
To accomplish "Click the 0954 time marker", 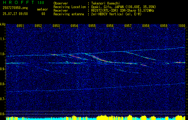I will pos(74,25).
